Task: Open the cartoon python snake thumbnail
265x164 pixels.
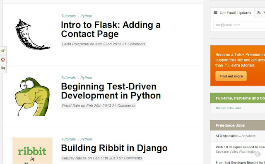Action: pos(32,97)
